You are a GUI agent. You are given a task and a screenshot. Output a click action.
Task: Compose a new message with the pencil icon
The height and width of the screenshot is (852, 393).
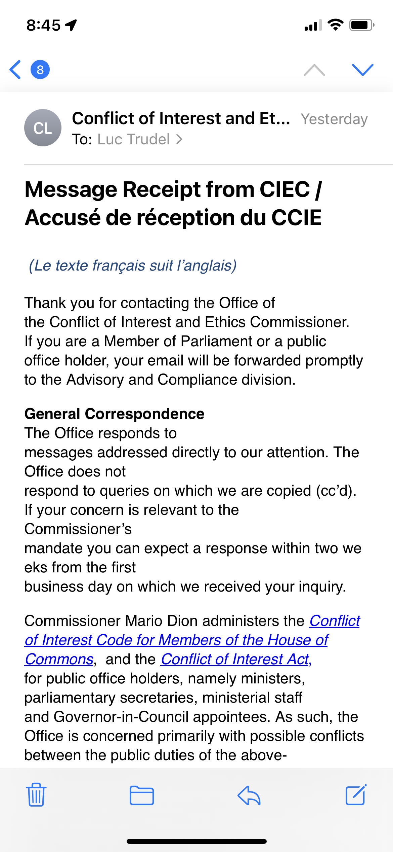(356, 795)
